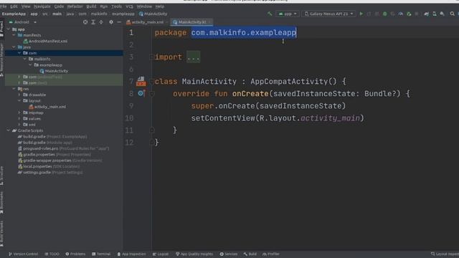Screen dimensions: 459x258
Task: Open the Build tool window
Action: pyautogui.click(x=250, y=254)
